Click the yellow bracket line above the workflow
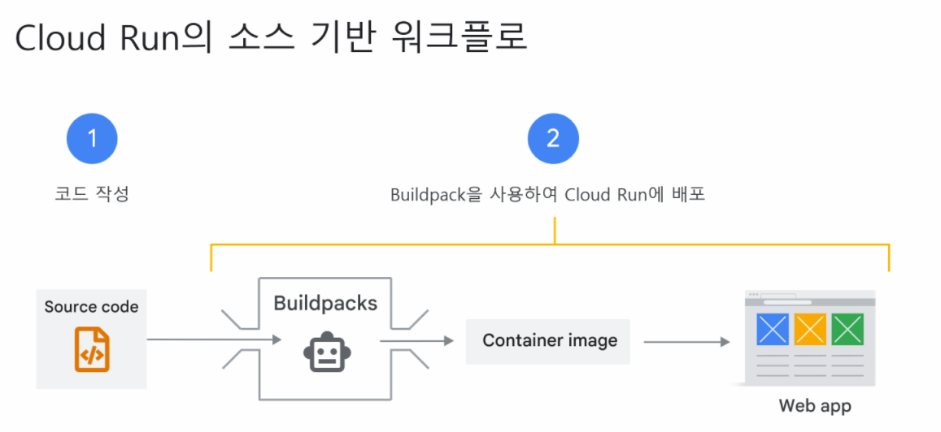Screen dimensions: 941x432 tap(550, 244)
